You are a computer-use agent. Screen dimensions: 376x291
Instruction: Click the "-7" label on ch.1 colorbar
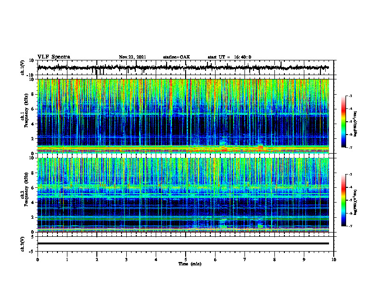point(350,147)
